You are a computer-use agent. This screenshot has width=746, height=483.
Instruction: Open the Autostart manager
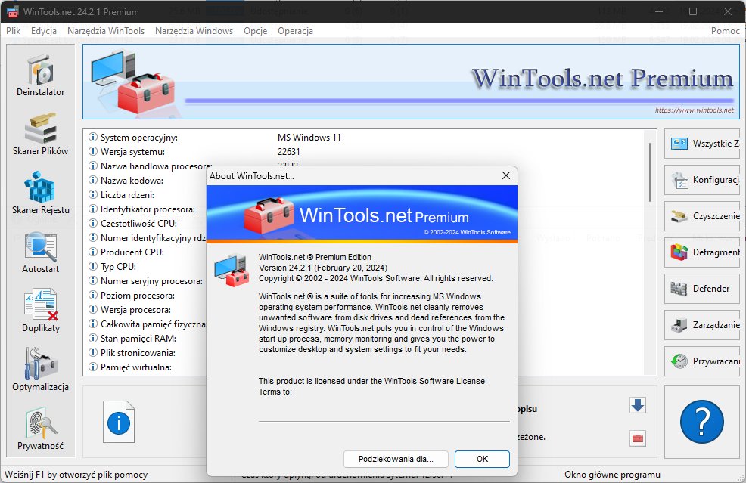[40, 253]
